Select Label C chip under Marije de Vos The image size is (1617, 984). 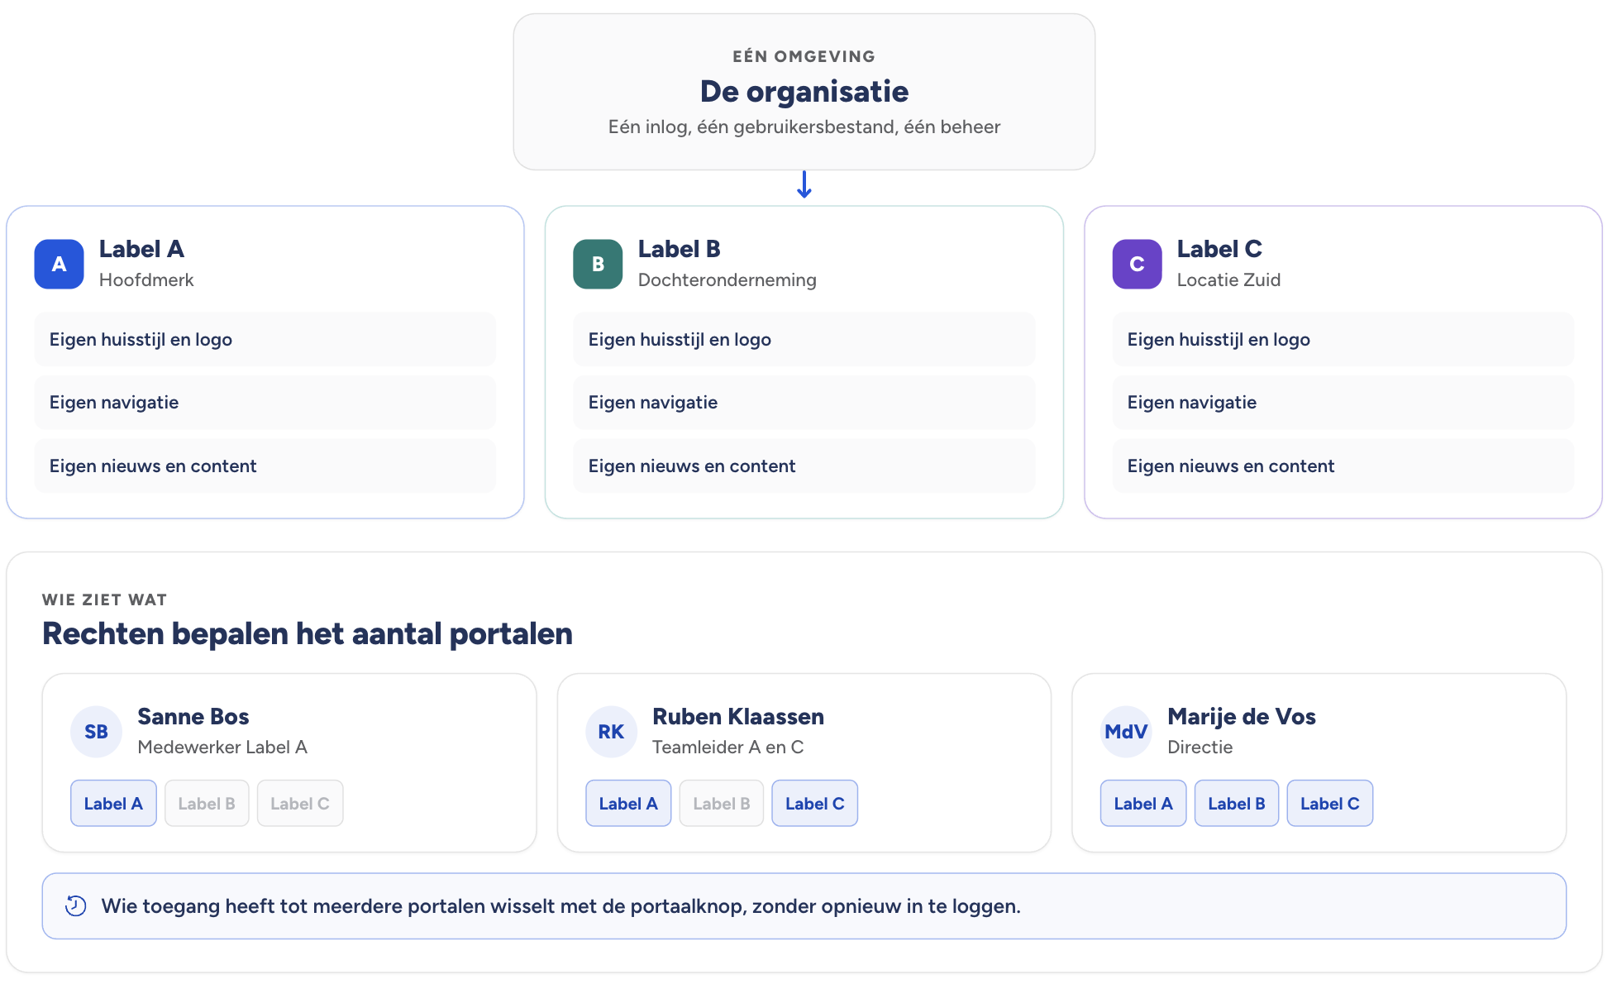1330,803
